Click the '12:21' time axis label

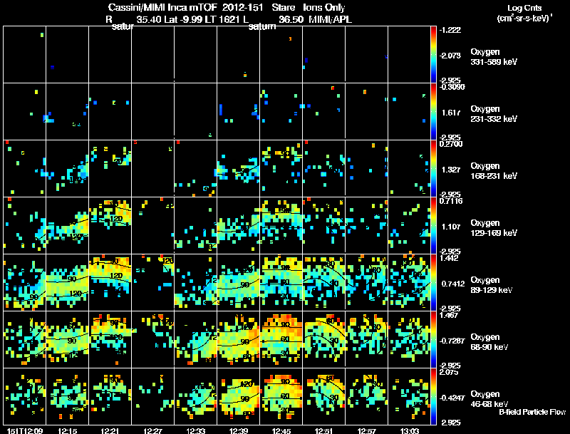tap(110, 430)
